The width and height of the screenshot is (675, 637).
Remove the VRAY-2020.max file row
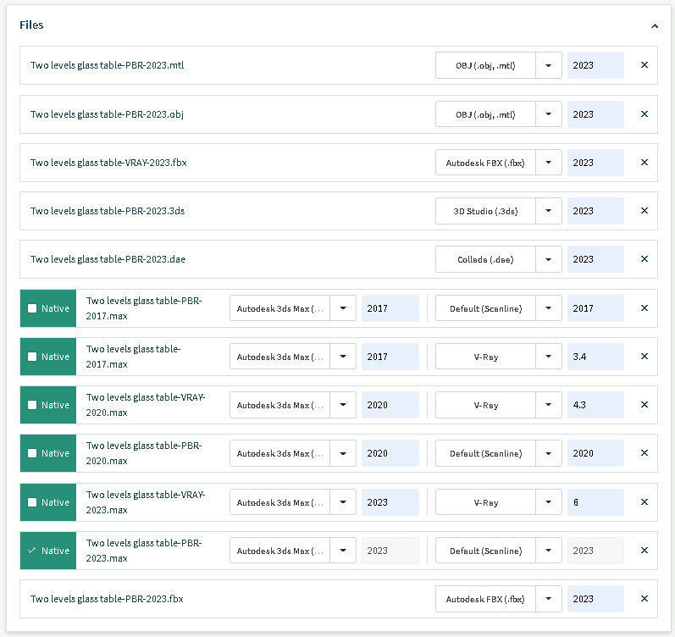[645, 405]
